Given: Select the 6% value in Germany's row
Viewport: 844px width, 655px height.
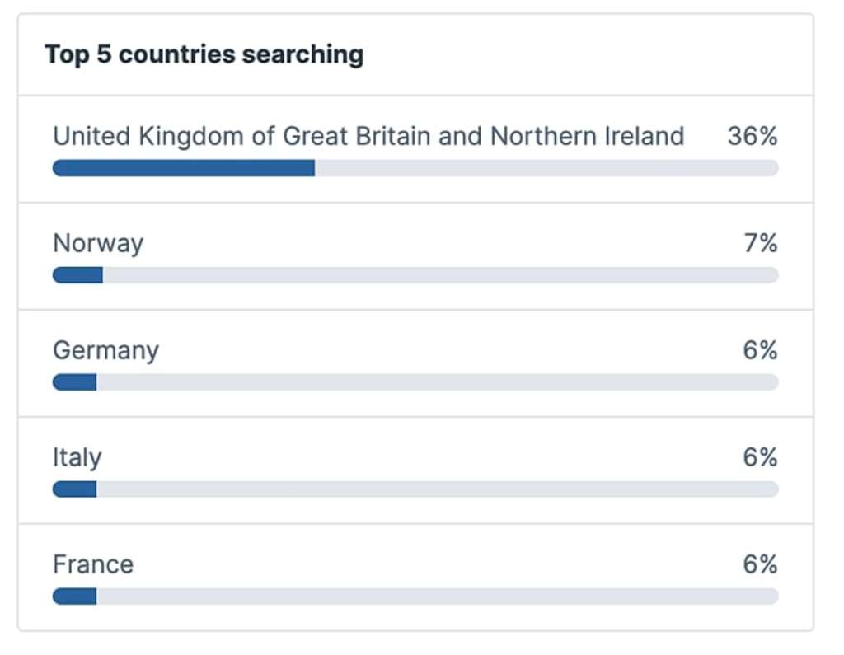Looking at the screenshot, I should (760, 350).
